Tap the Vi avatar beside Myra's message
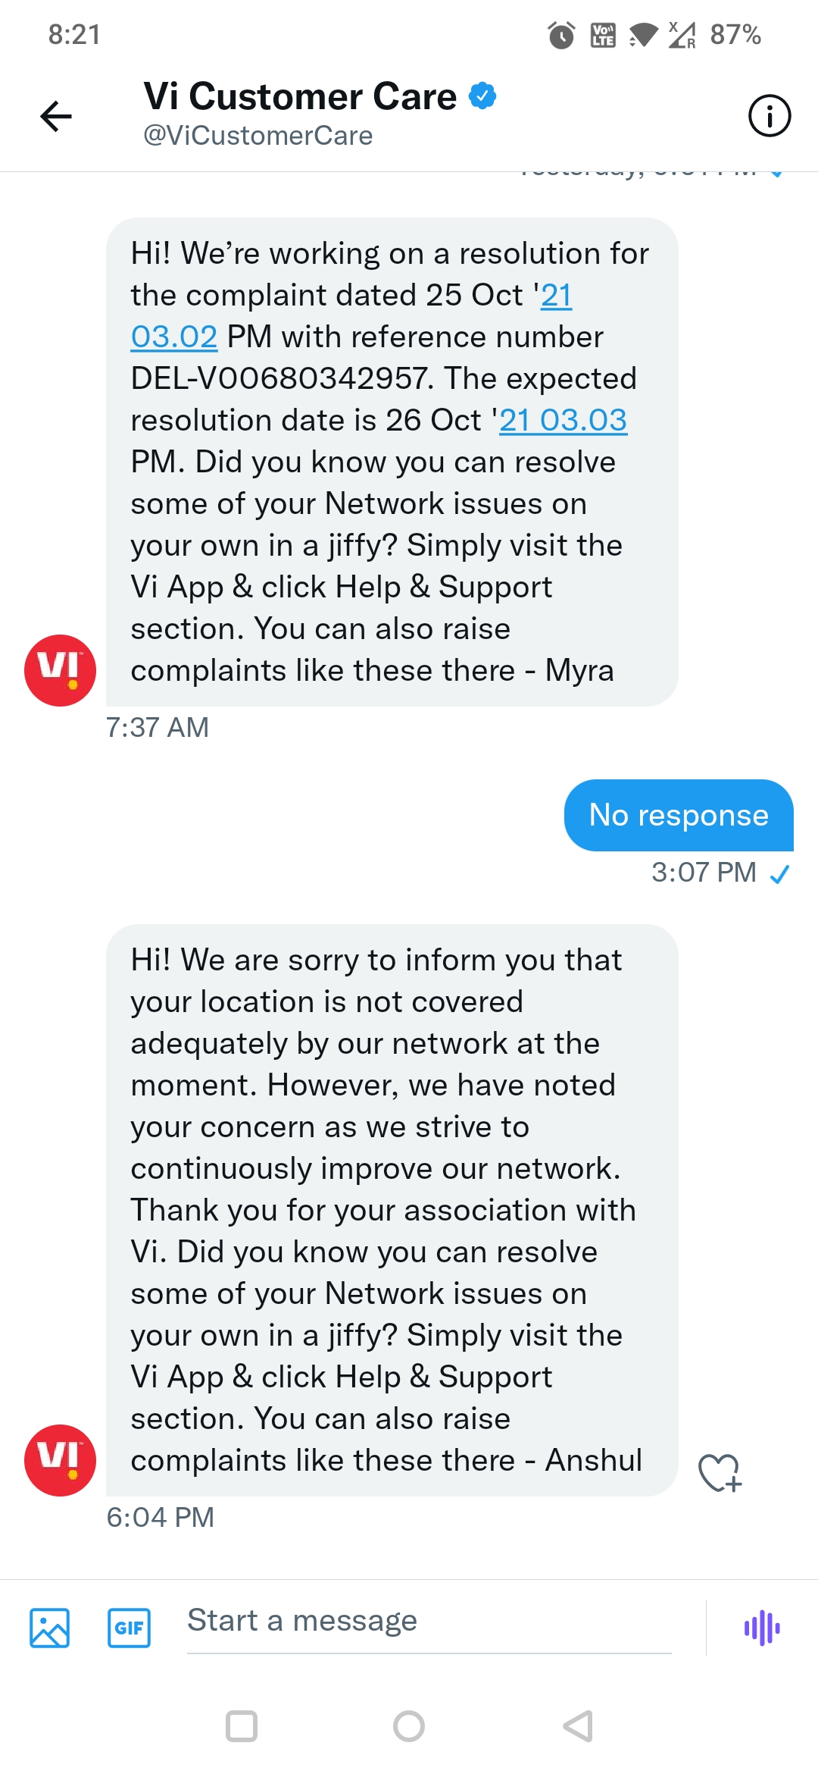The image size is (818, 1774). pos(61,670)
